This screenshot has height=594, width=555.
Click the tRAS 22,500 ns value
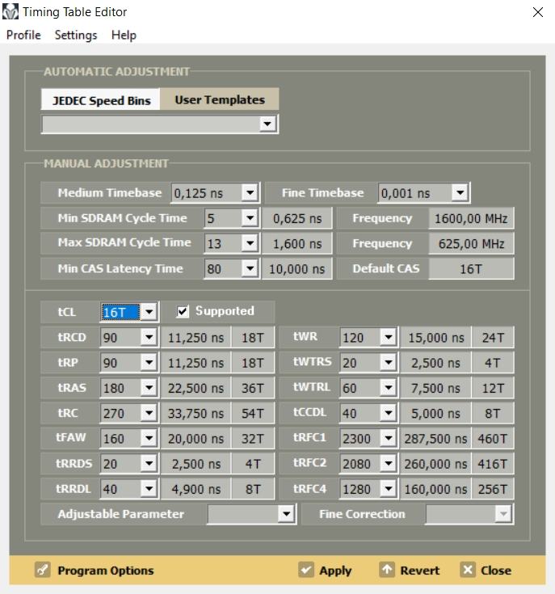coord(196,388)
